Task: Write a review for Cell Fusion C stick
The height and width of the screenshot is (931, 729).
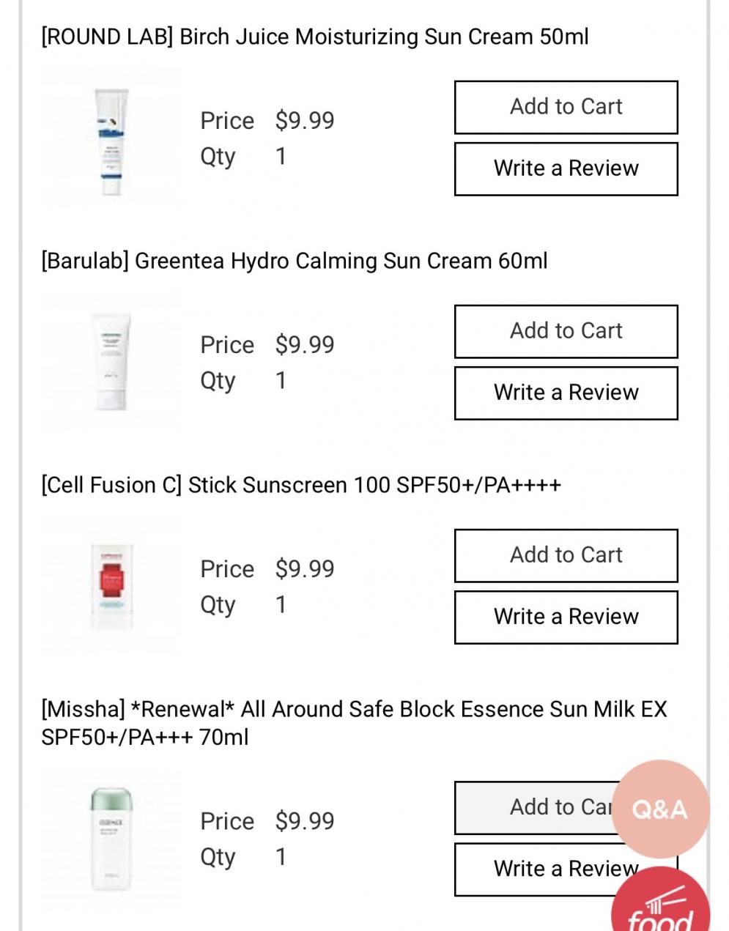Action: click(566, 617)
